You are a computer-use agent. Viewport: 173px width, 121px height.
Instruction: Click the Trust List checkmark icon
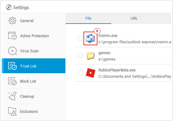click(12, 66)
